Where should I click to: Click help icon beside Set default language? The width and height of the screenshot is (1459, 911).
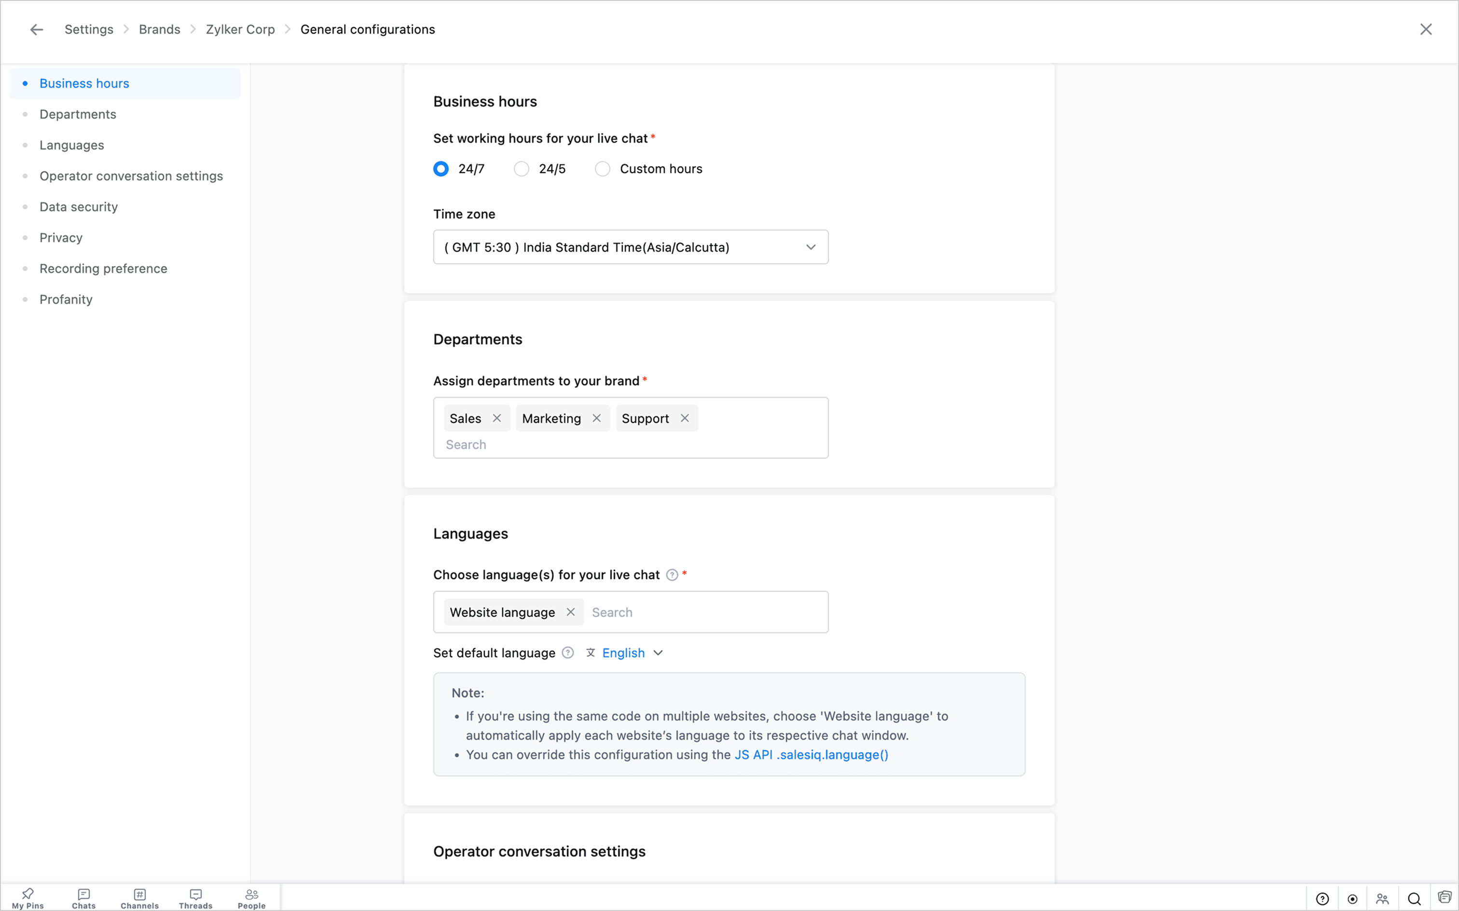coord(568,653)
